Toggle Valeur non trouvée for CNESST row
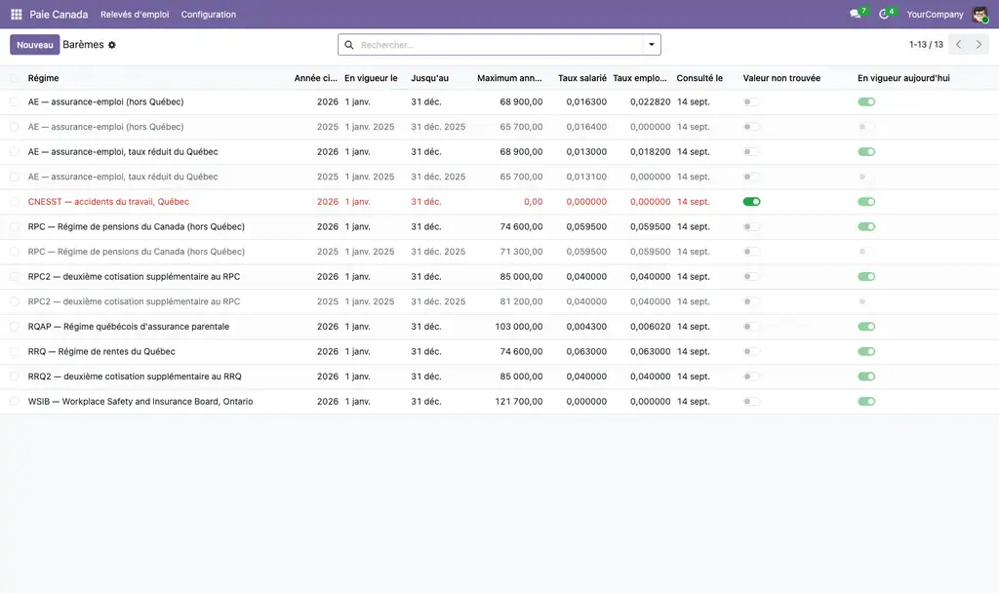This screenshot has width=999, height=593. 752,202
